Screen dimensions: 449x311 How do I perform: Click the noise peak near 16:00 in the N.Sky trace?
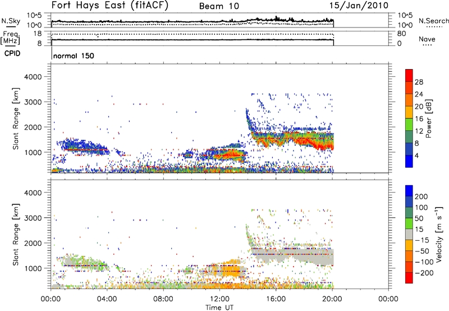point(276,19)
